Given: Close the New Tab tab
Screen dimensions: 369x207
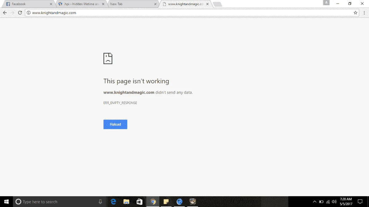Looking at the screenshot, I should point(156,4).
